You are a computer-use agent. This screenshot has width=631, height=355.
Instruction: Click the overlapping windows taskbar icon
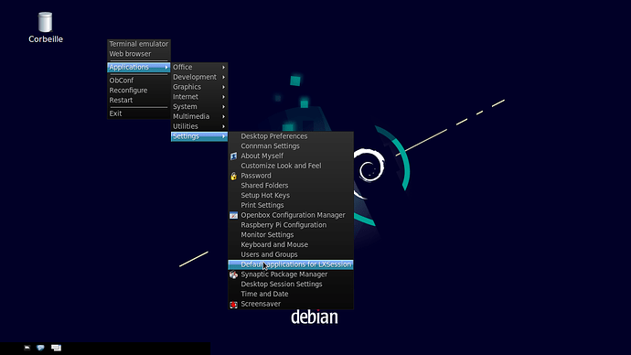coord(56,348)
